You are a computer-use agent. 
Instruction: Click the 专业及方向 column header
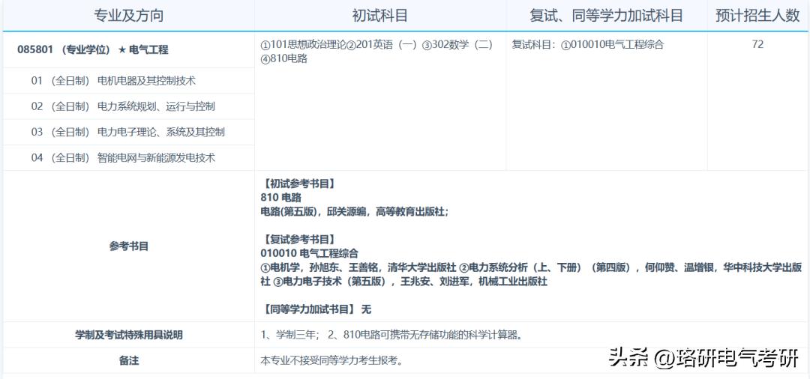[x=129, y=16]
